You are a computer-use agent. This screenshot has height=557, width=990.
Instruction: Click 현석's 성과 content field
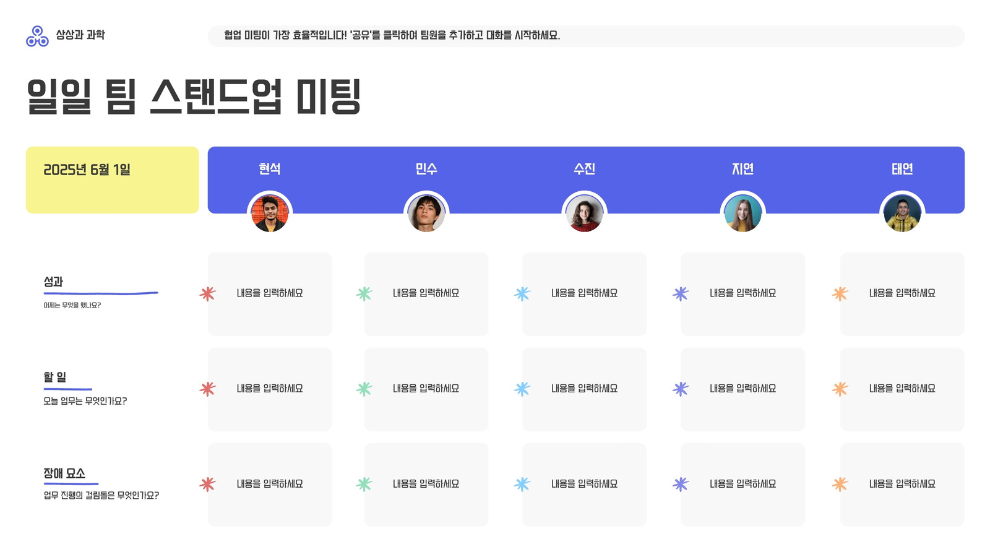click(270, 294)
